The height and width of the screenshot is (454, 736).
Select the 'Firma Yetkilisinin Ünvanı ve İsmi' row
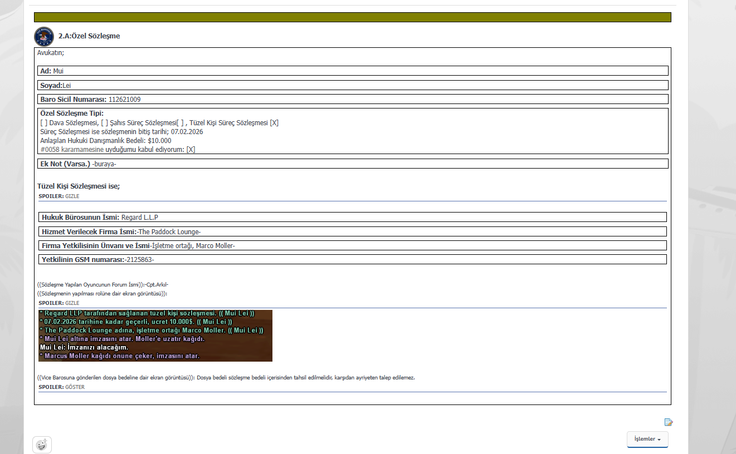[x=353, y=245]
